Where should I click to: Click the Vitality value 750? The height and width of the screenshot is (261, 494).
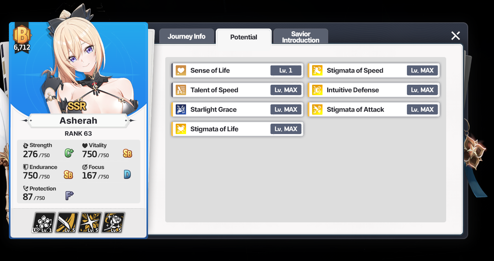pyautogui.click(x=90, y=154)
